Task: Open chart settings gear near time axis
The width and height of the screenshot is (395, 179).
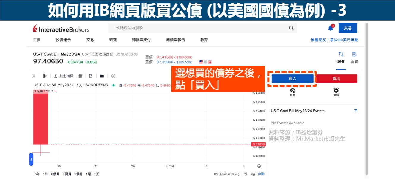Action: click(259, 166)
